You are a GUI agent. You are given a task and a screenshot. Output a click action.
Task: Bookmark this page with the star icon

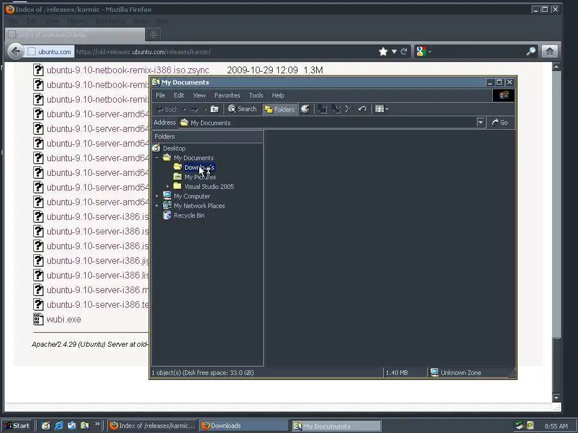pyautogui.click(x=383, y=51)
